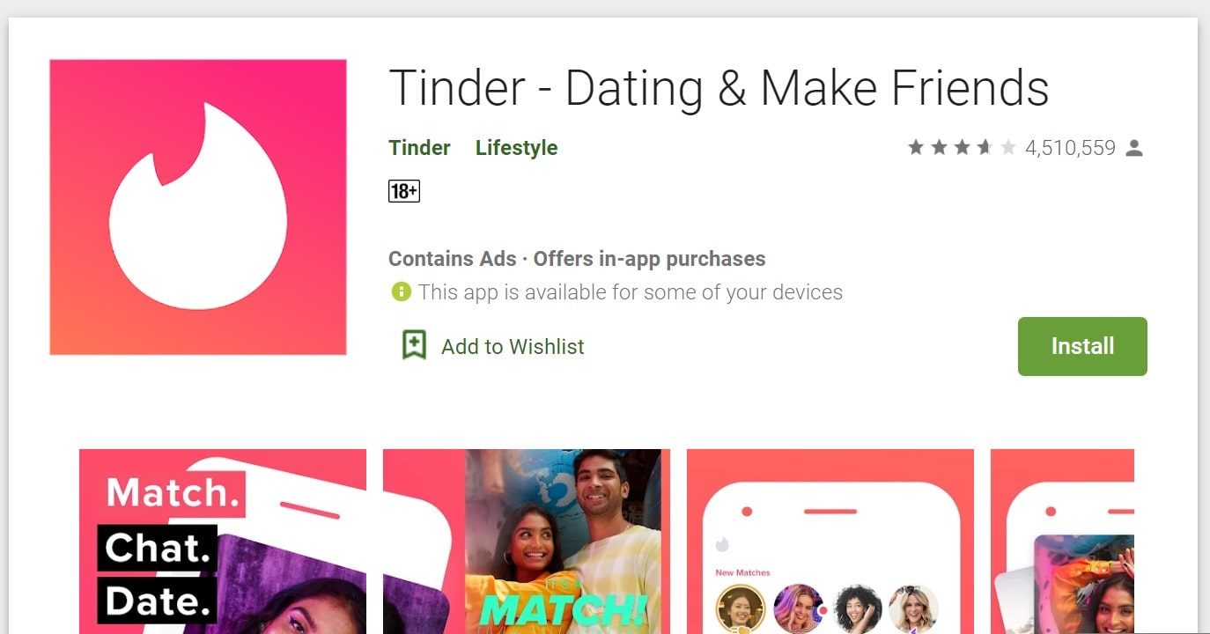This screenshot has width=1210, height=634.
Task: Click the app title Tinder - Dating & Make Friends
Action: point(719,88)
